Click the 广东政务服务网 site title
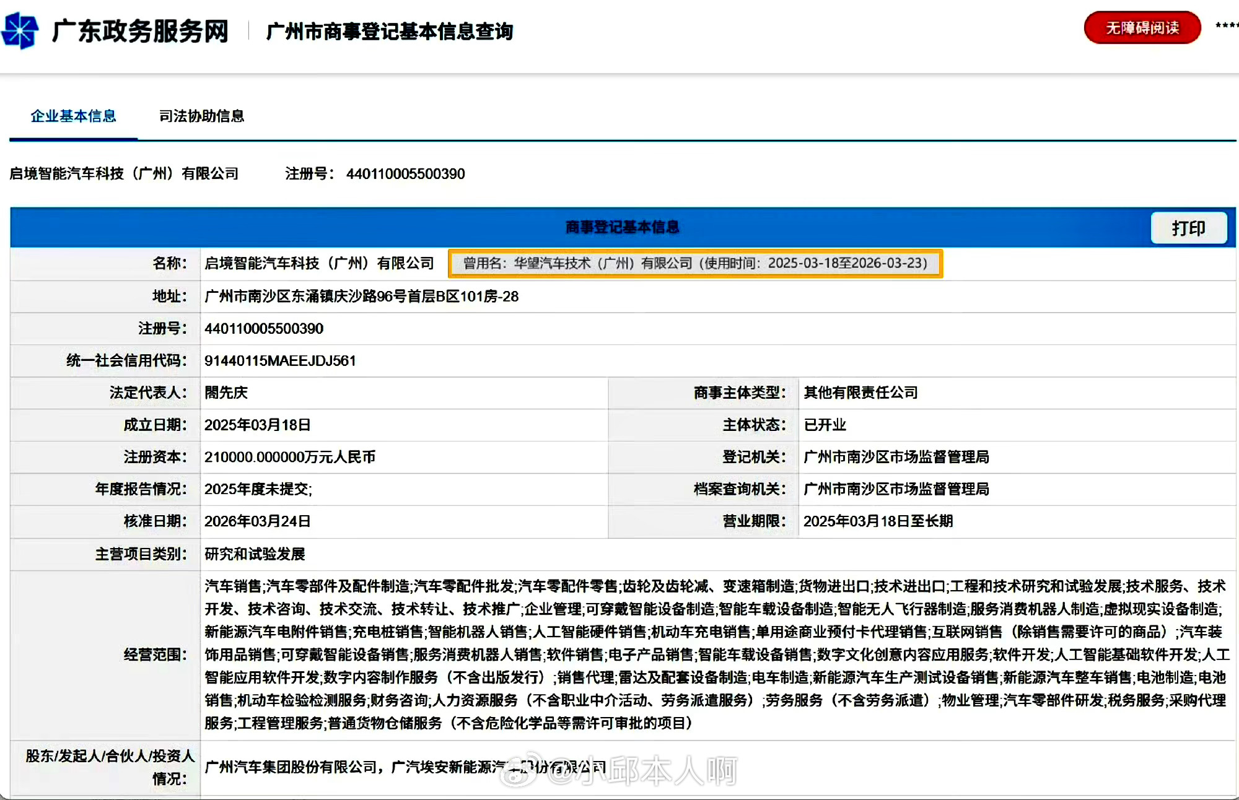Screen dimensions: 1239x800 (140, 31)
